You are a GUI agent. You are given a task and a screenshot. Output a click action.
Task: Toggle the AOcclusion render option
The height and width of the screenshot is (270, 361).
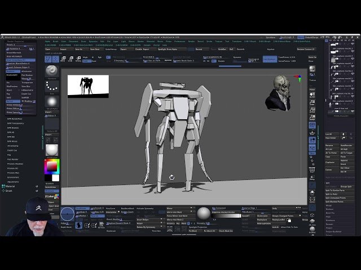28,71
